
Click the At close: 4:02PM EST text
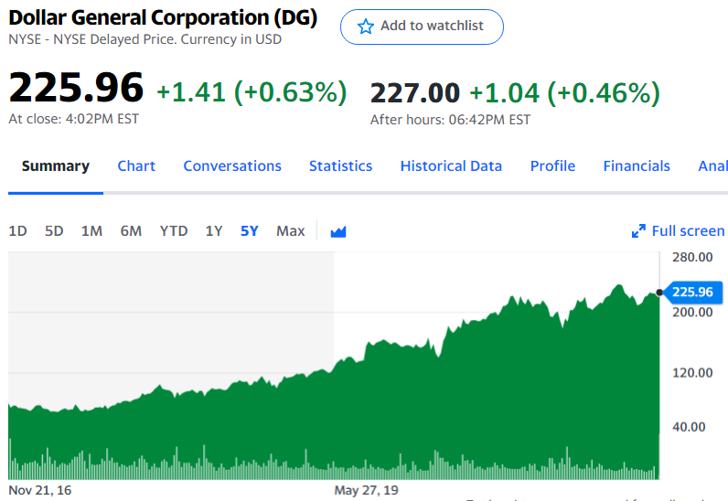pyautogui.click(x=73, y=119)
